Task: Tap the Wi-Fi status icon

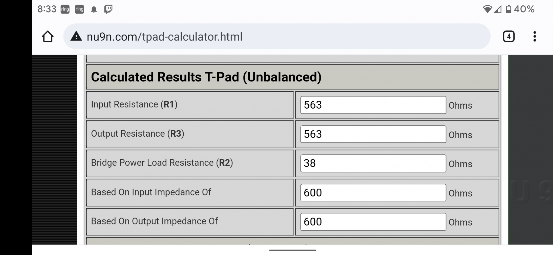Action: [x=487, y=9]
